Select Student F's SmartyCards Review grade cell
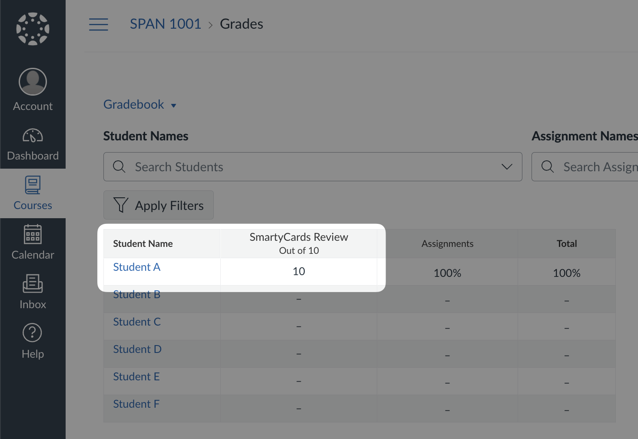Image resolution: width=638 pixels, height=439 pixels. [x=299, y=409]
